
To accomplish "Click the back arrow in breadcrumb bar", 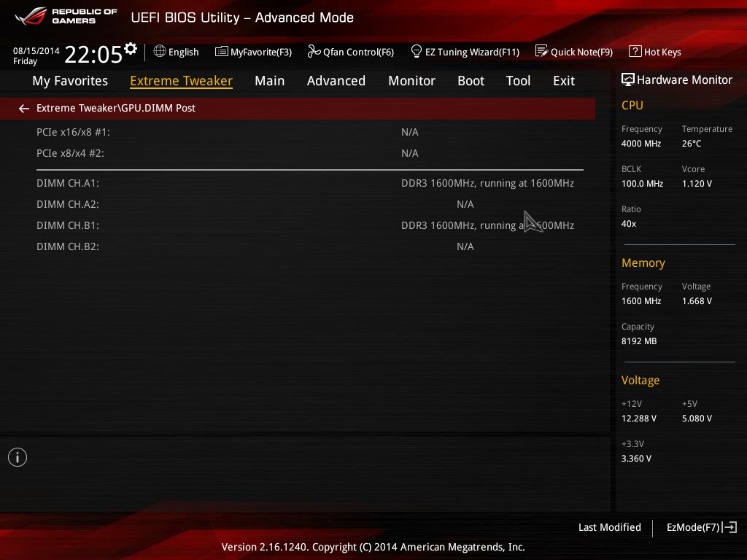I will (24, 109).
